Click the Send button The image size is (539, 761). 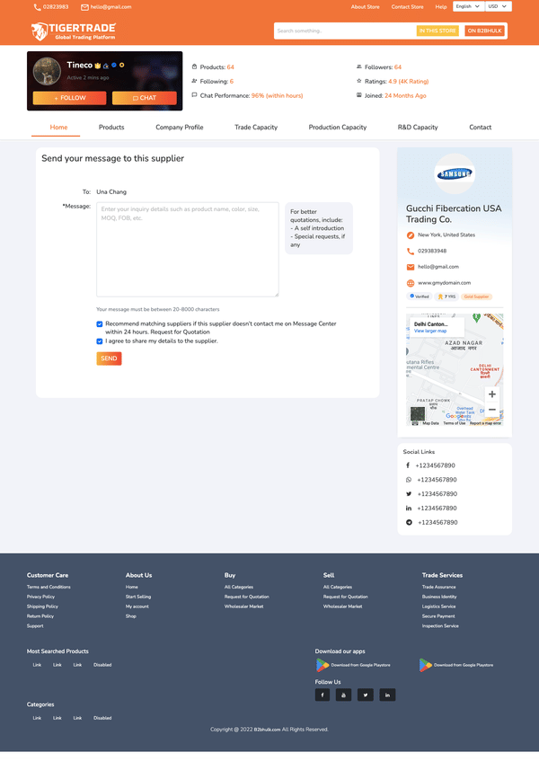point(109,358)
